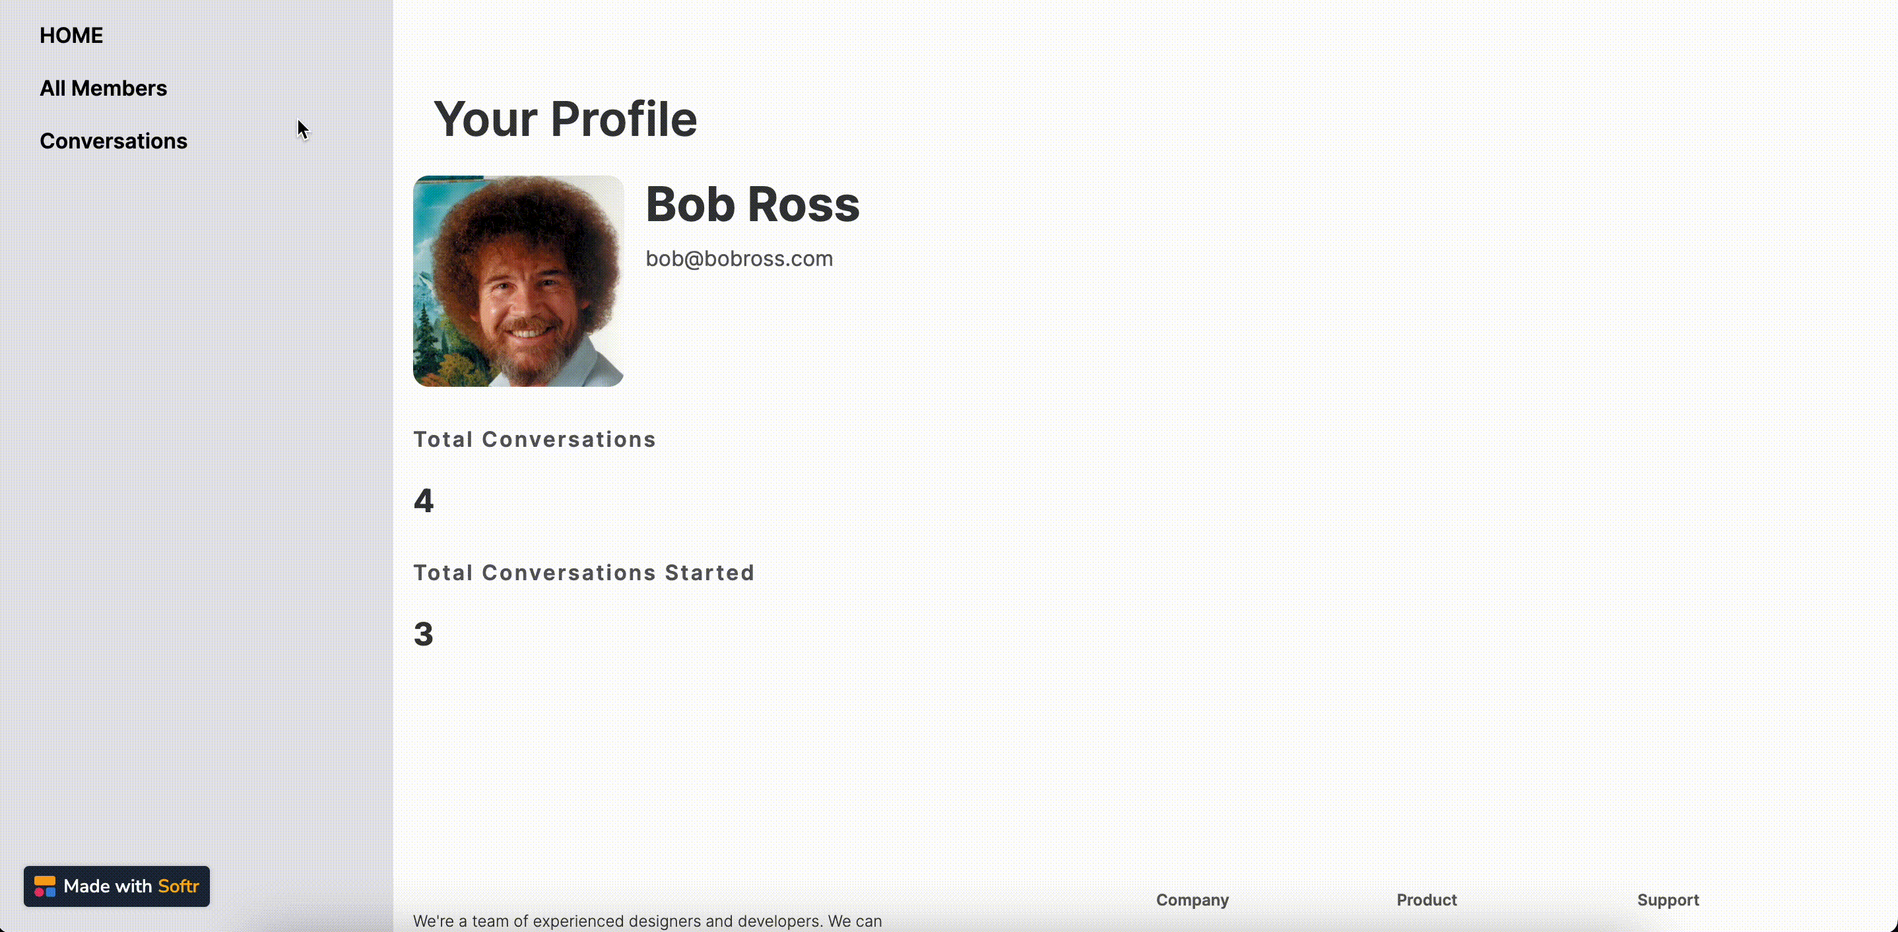Open the All Members page
This screenshot has height=932, width=1898.
point(103,88)
